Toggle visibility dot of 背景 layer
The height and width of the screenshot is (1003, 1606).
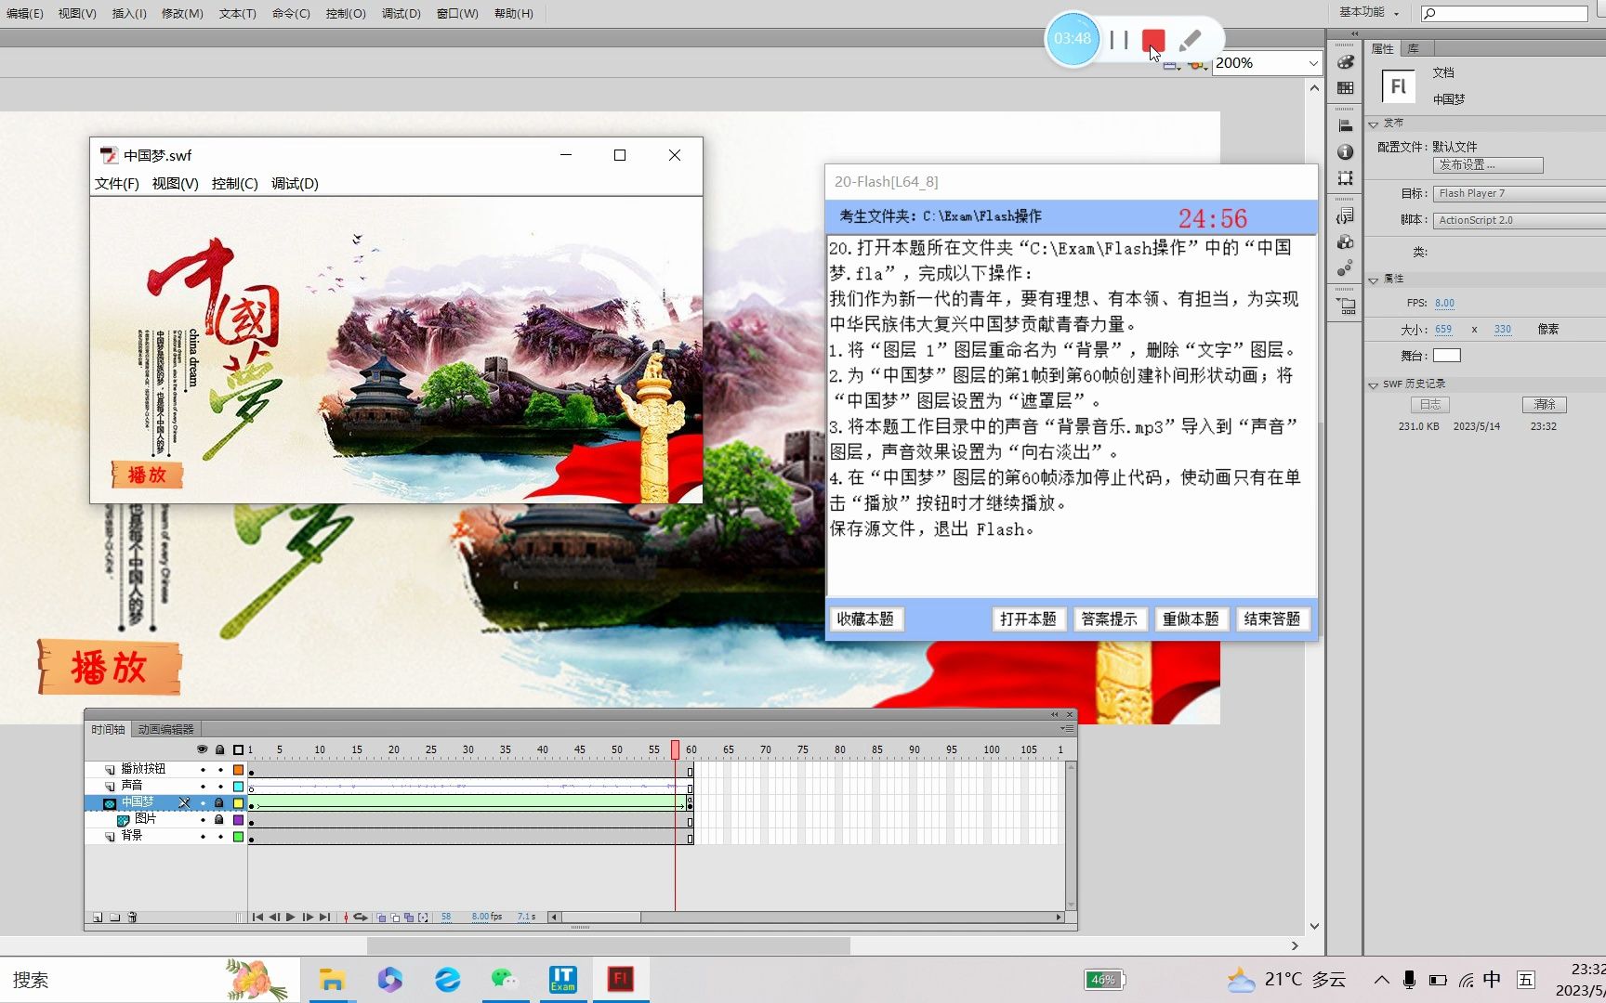pos(203,837)
